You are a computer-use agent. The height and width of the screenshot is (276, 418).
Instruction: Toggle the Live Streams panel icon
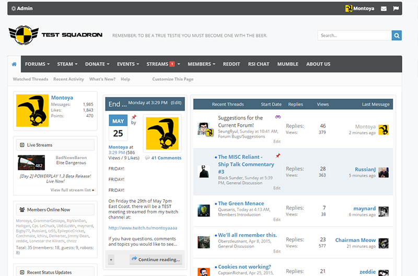pos(22,145)
